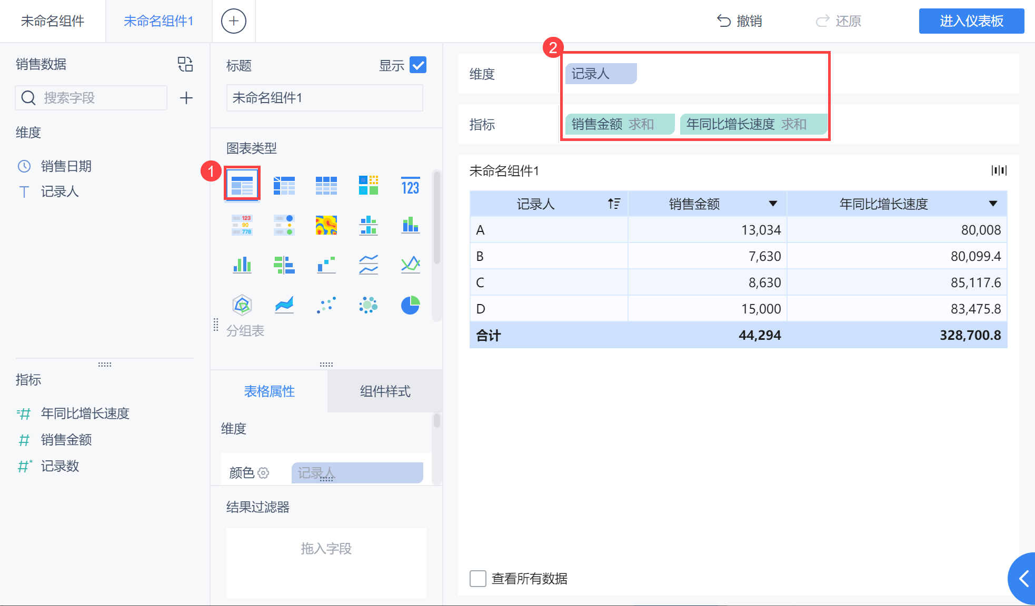Viewport: 1035px width, 606px height.
Task: Click the 撤销 undo button
Action: point(740,21)
